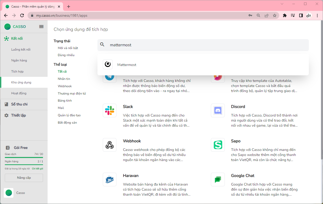This screenshot has width=323, height=204.
Task: Go to Luồng kết nối menu item
Action: 21,50
